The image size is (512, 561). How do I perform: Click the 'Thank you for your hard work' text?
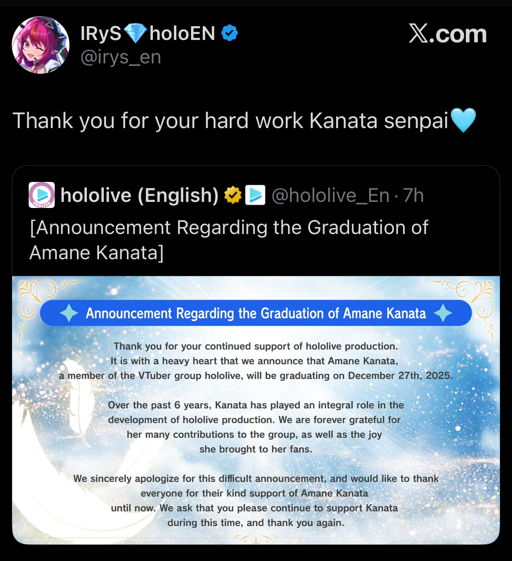coord(158,121)
